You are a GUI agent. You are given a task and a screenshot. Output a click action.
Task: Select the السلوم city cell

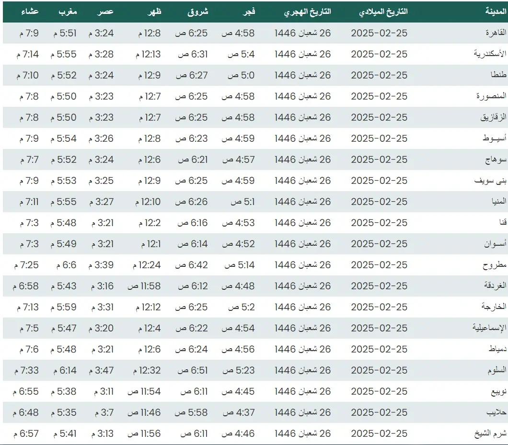tap(497, 370)
